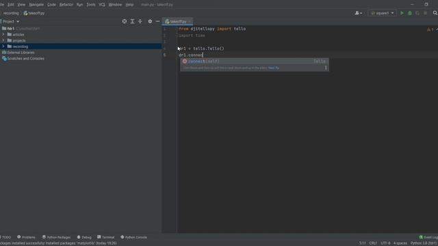Open the Terminal tool window
438x246 pixels.
click(106, 237)
